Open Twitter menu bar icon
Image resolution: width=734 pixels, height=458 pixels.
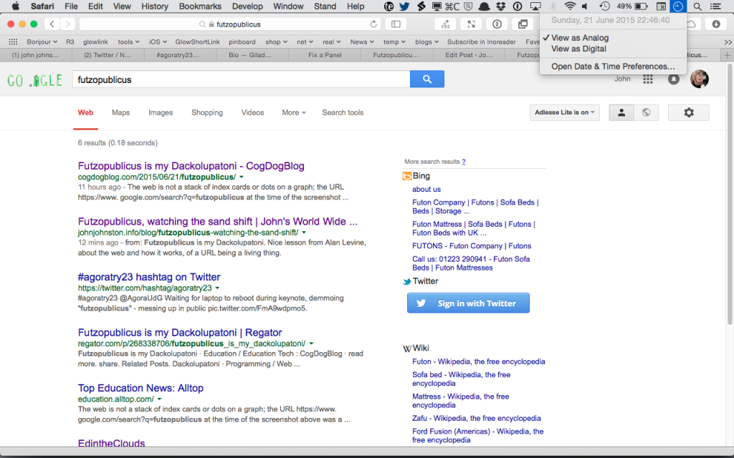coord(404,6)
